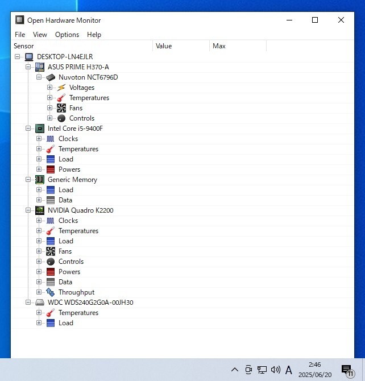Click the Sensor column header
Image resolution: width=365 pixels, height=381 pixels.
(82, 46)
